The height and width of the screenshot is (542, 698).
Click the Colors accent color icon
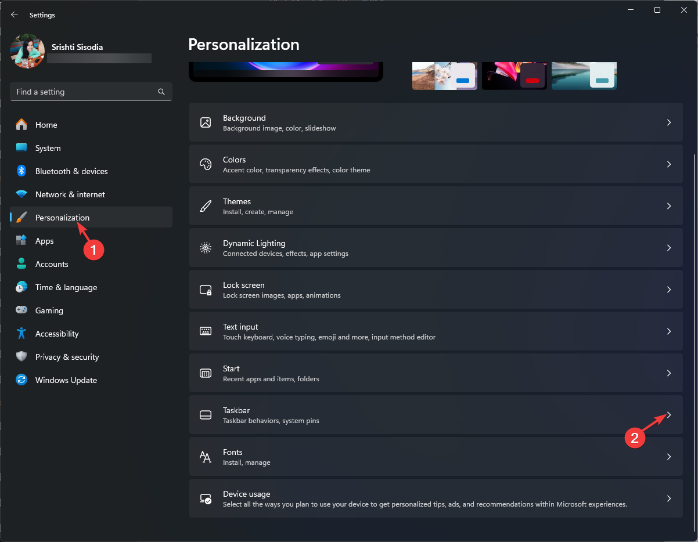click(x=206, y=164)
